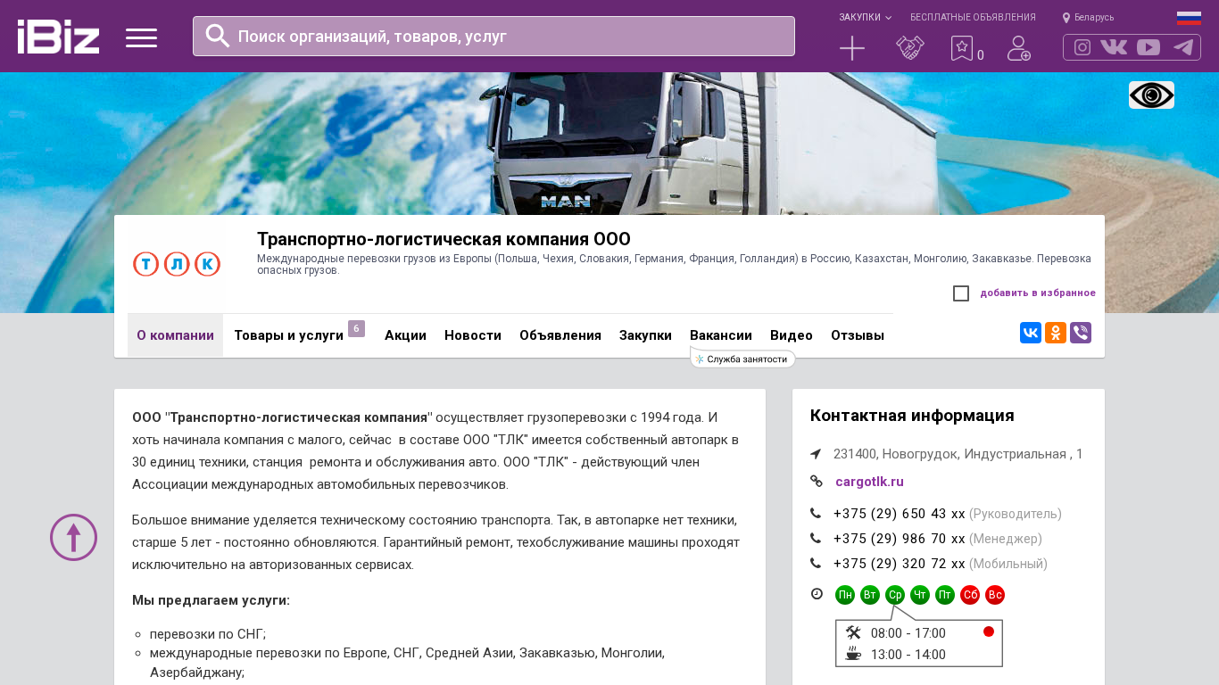Click the website link chain icon
Screen dimensions: 1219x685
click(817, 482)
